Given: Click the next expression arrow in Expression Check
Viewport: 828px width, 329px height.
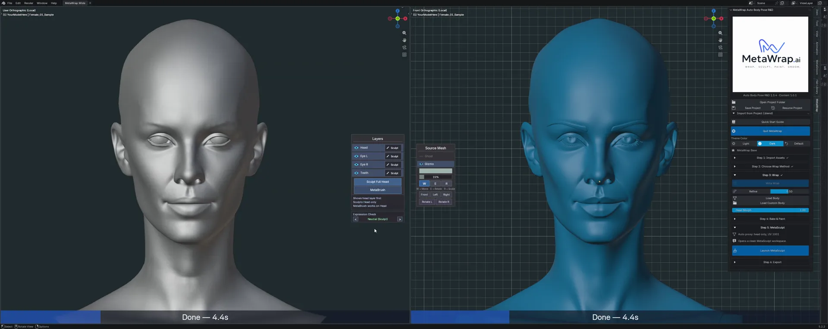Looking at the screenshot, I should click(400, 219).
